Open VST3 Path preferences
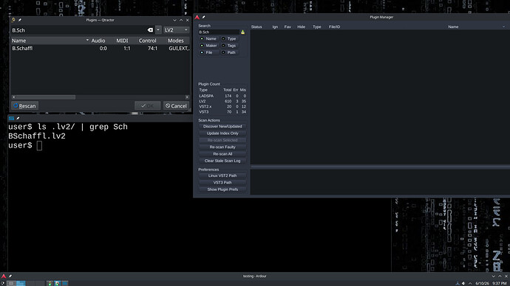Image resolution: width=510 pixels, height=286 pixels. (222, 183)
